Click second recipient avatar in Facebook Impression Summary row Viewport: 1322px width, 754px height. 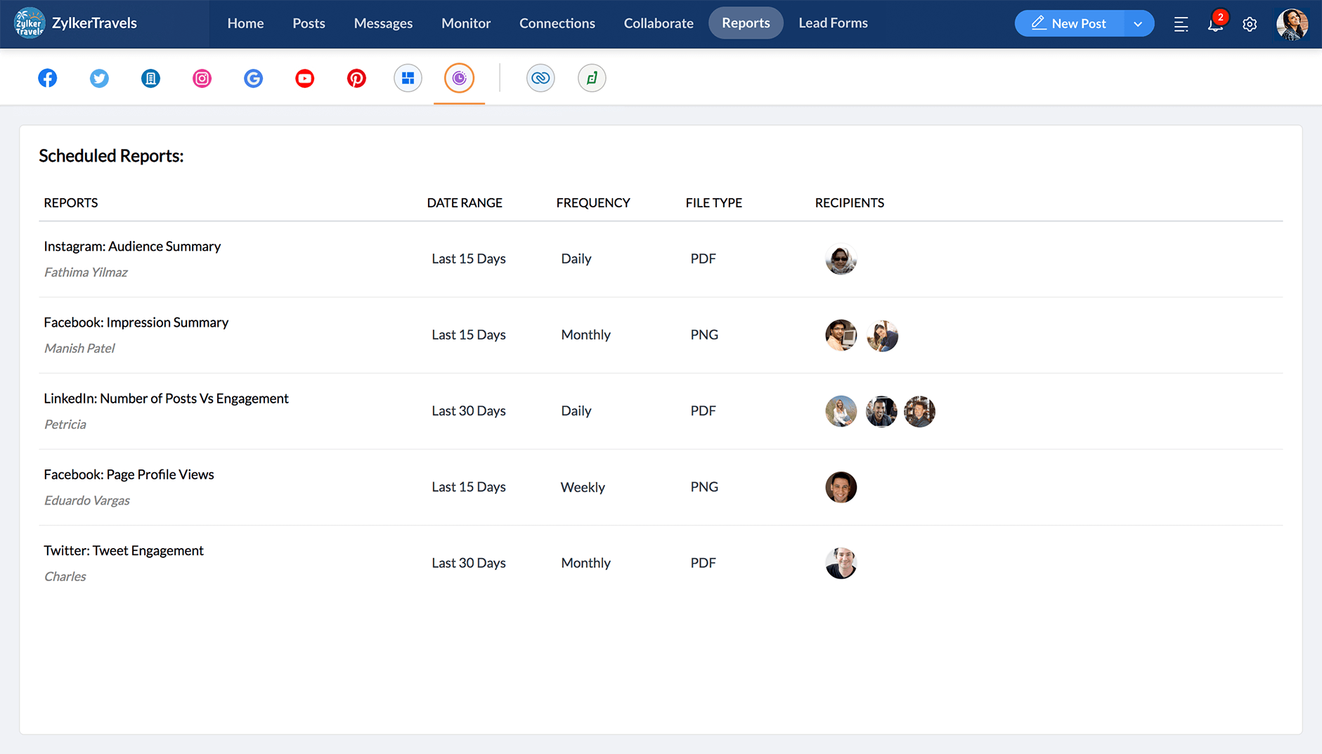click(x=882, y=335)
